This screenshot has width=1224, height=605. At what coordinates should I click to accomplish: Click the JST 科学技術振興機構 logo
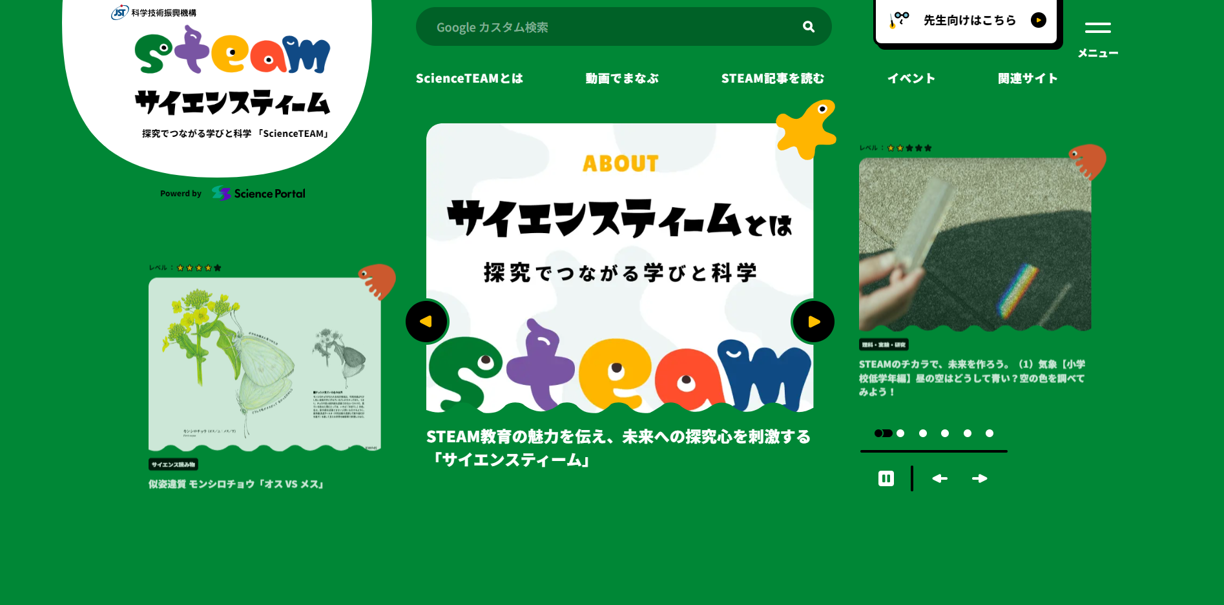click(154, 12)
